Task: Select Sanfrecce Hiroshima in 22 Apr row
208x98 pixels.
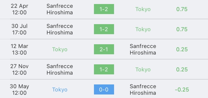Action: pos(60,9)
